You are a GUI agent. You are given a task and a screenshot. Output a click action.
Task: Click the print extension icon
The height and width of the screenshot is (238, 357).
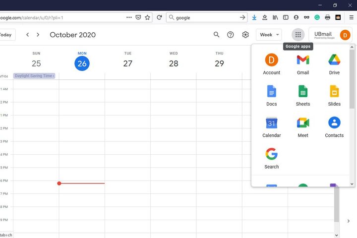(x=327, y=17)
